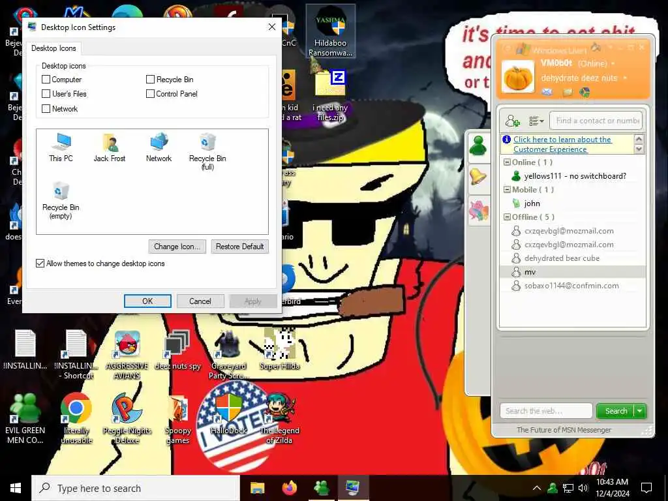The height and width of the screenshot is (501, 668).
Task: Enable the Computer checkbox
Action: pyautogui.click(x=46, y=79)
